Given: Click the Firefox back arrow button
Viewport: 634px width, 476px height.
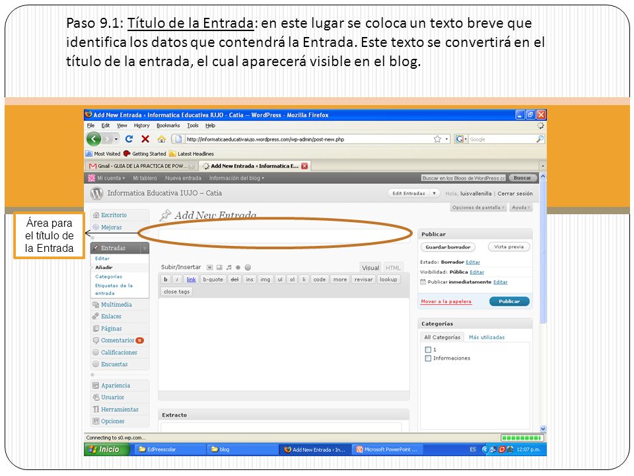Looking at the screenshot, I should (x=94, y=139).
